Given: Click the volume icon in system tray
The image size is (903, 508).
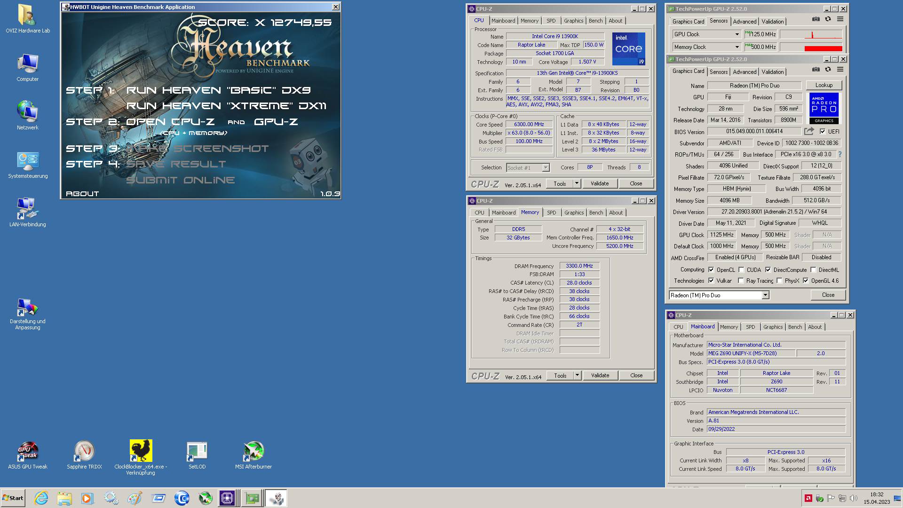Looking at the screenshot, I should (854, 498).
